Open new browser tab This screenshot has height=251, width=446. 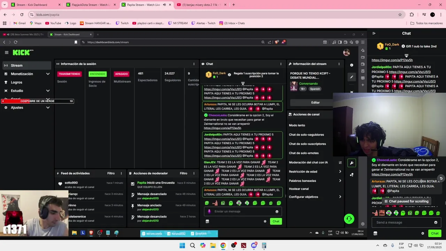[x=233, y=5]
